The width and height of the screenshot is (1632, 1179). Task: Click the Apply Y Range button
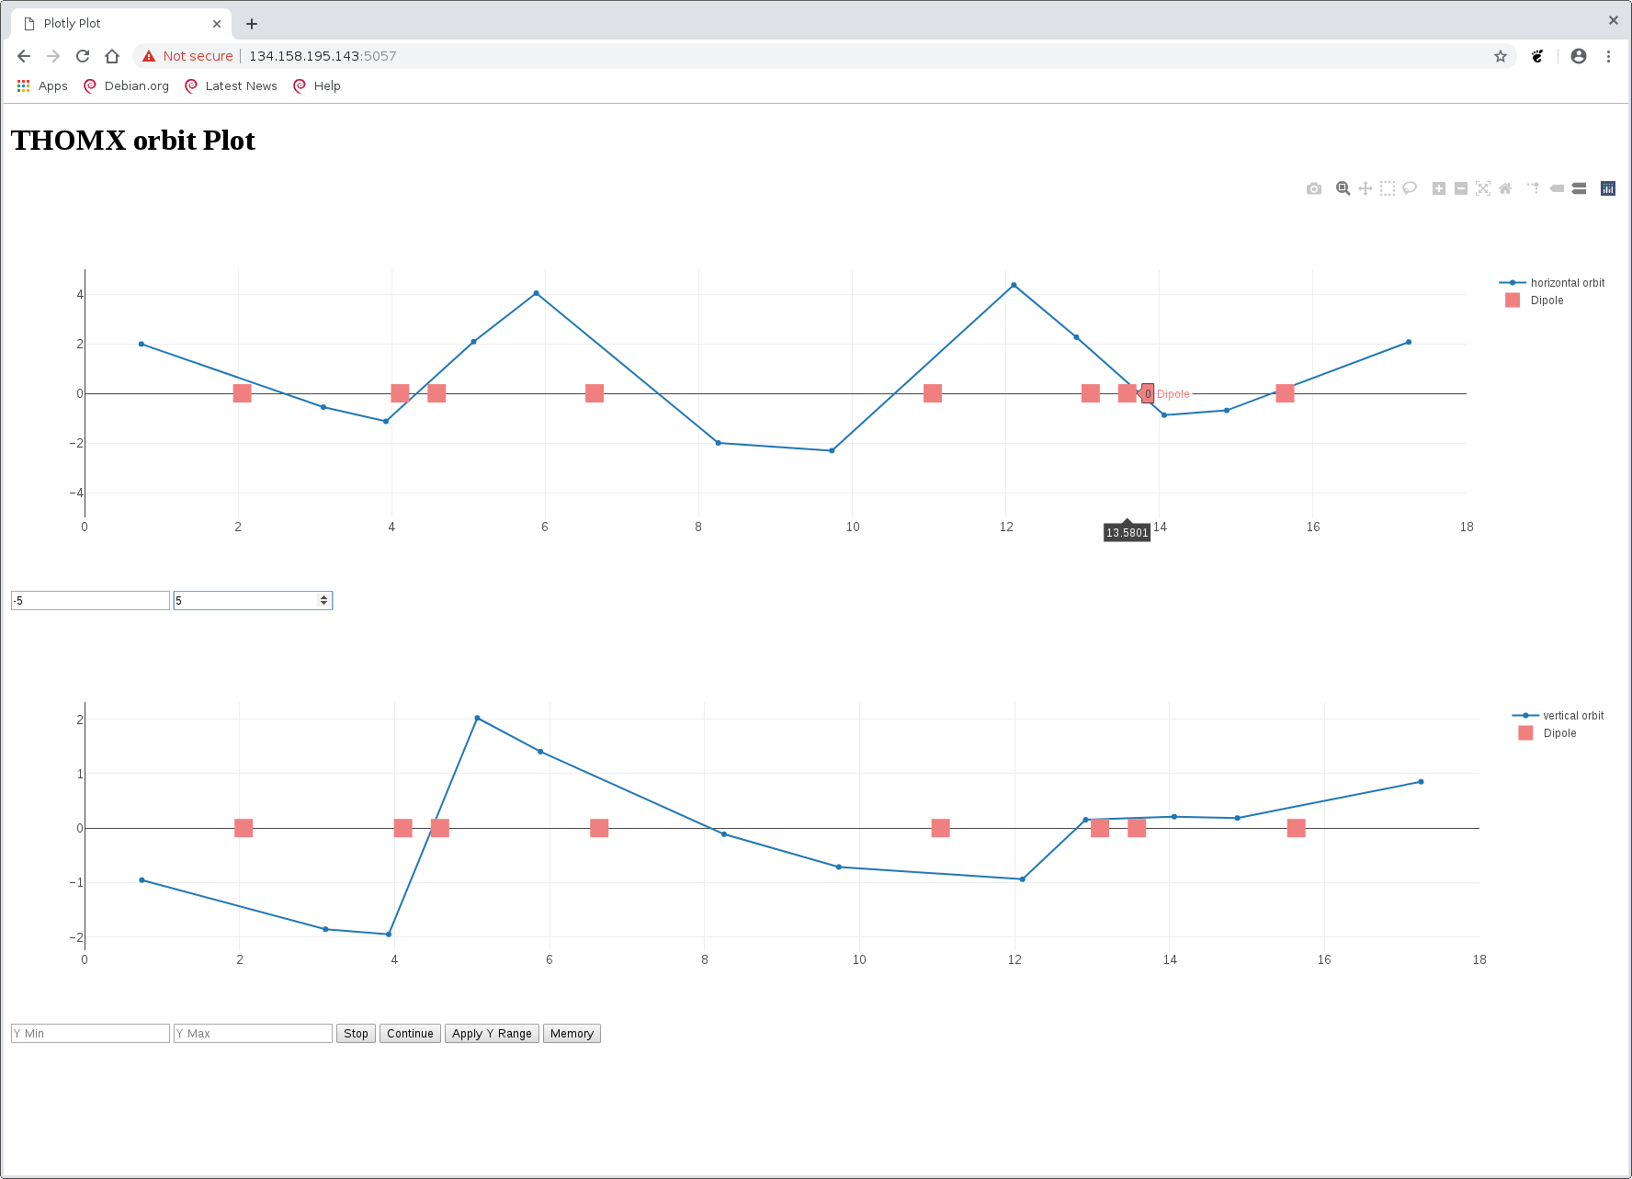coord(492,1034)
